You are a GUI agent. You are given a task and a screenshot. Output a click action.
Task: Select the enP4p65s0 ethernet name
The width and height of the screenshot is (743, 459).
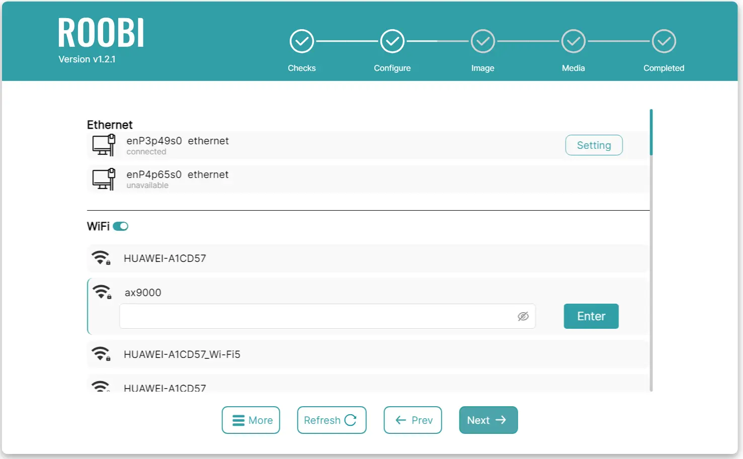(178, 174)
